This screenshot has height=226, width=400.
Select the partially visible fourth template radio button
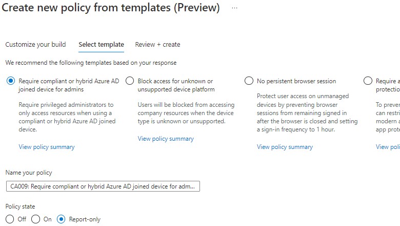click(x=368, y=81)
